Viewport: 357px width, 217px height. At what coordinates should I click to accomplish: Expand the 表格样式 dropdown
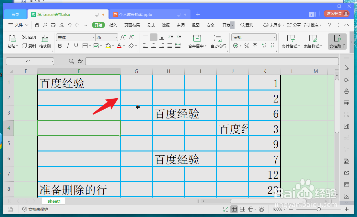[x=321, y=46]
